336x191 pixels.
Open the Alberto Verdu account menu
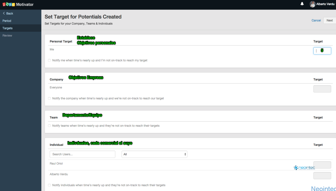click(x=325, y=4)
